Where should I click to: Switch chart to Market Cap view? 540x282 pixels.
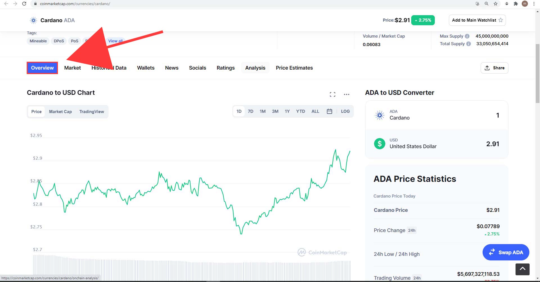coord(60,112)
